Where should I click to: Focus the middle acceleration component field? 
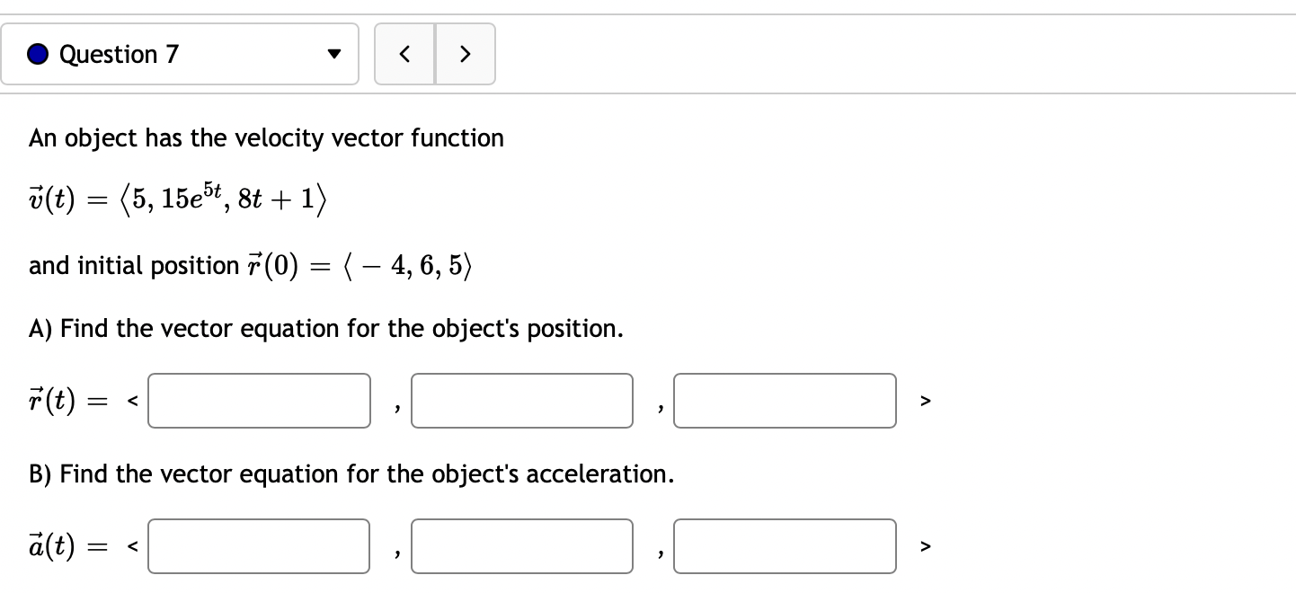[521, 546]
